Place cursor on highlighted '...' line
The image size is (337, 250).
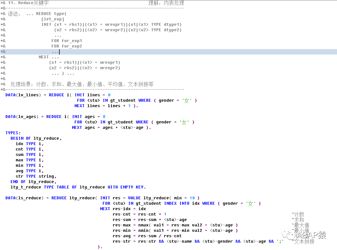pyautogui.click(x=169, y=52)
